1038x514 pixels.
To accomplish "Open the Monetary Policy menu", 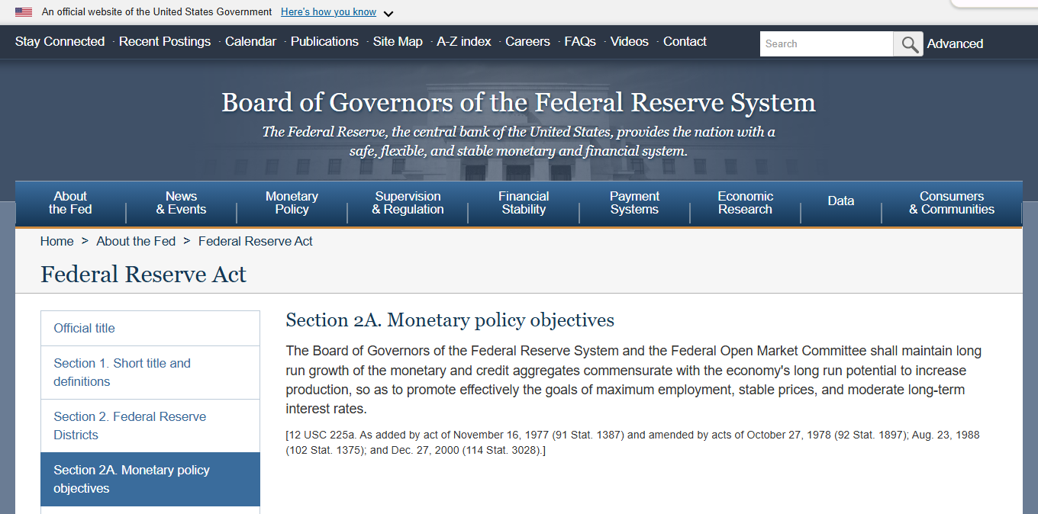I will click(x=292, y=203).
